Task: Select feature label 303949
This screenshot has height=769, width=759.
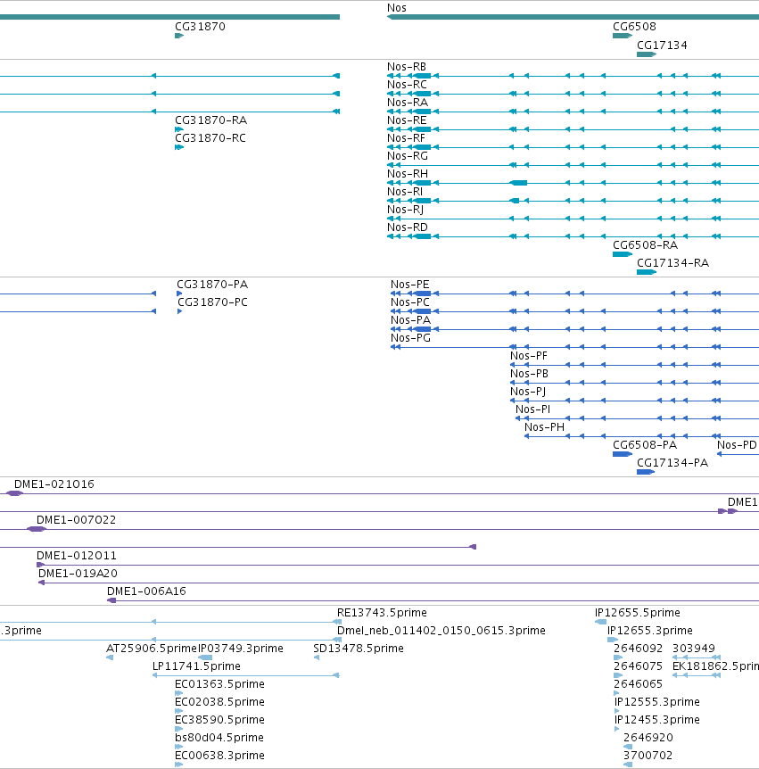Action: click(694, 649)
